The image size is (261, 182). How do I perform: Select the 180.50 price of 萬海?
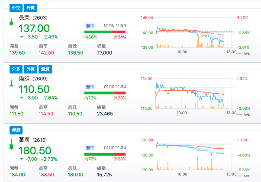[x=35, y=150]
